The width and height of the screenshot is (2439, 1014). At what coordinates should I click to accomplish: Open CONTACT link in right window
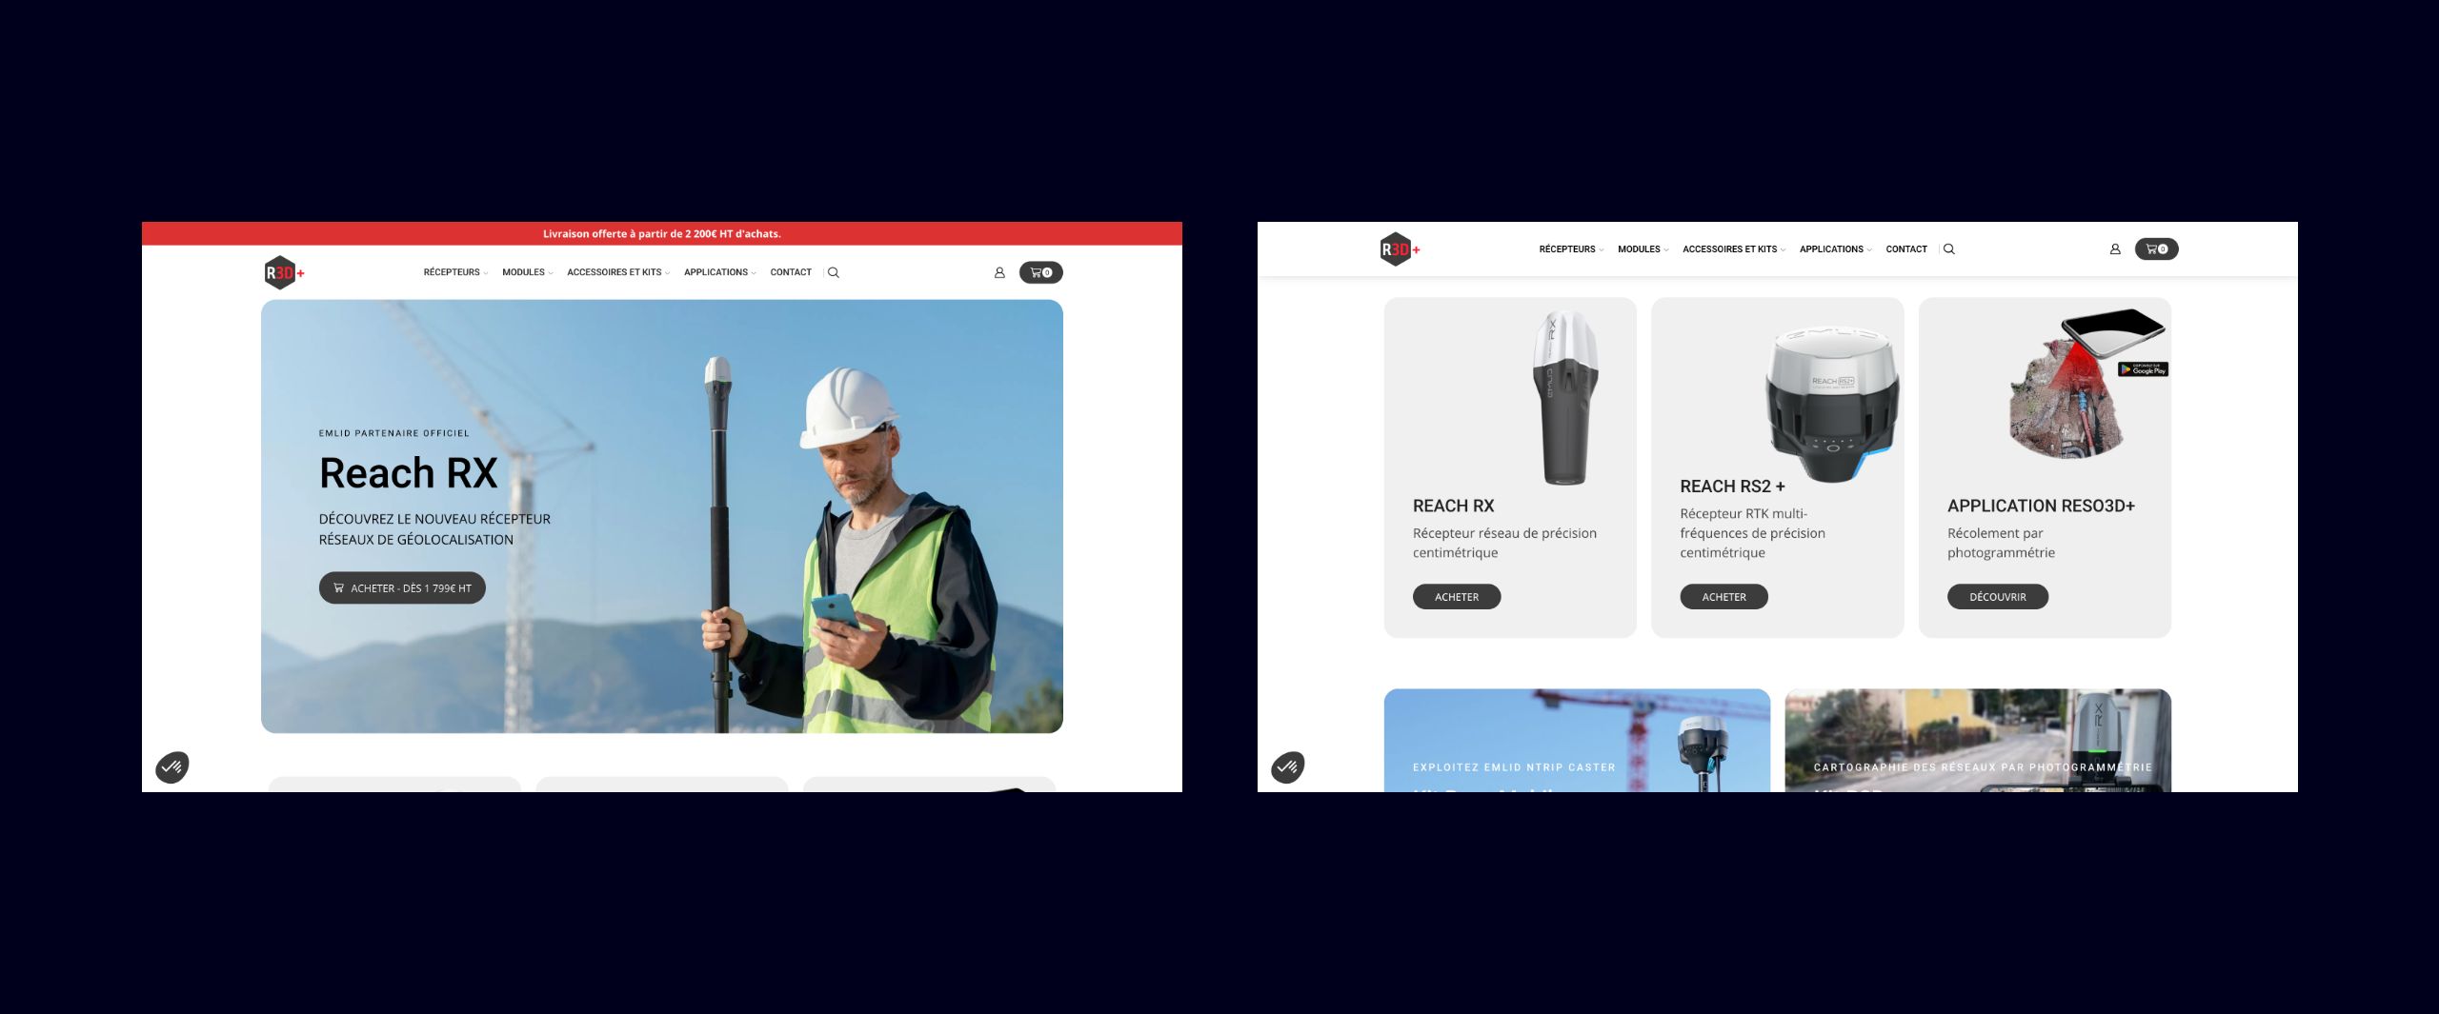pyautogui.click(x=1906, y=249)
